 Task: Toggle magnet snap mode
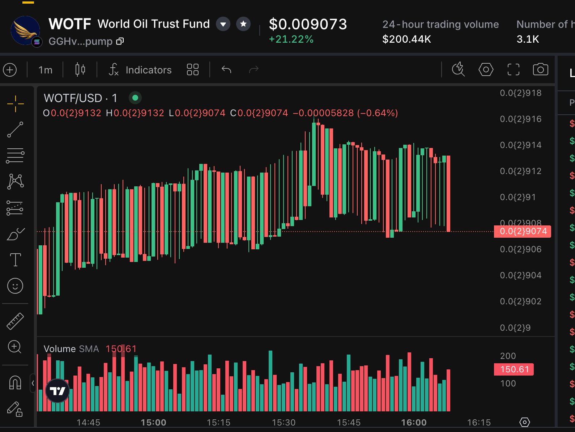pyautogui.click(x=15, y=382)
